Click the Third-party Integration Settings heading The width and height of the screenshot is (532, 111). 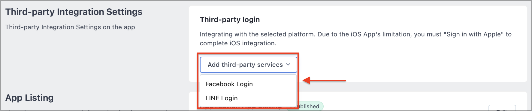tap(74, 12)
